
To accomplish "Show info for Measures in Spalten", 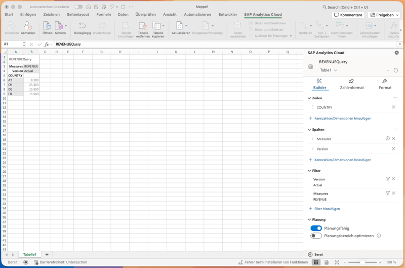I will tap(387, 138).
